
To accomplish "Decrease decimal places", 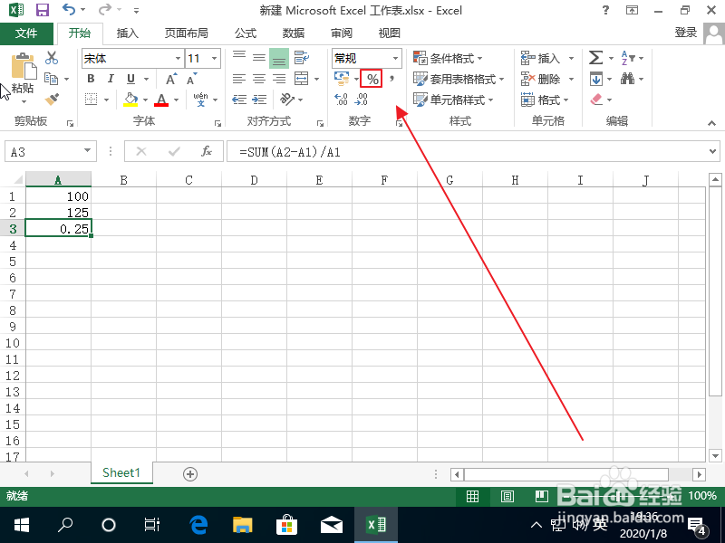I will pos(361,99).
